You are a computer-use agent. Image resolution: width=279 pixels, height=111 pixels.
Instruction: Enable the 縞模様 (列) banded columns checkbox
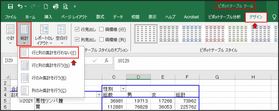click(x=101, y=40)
